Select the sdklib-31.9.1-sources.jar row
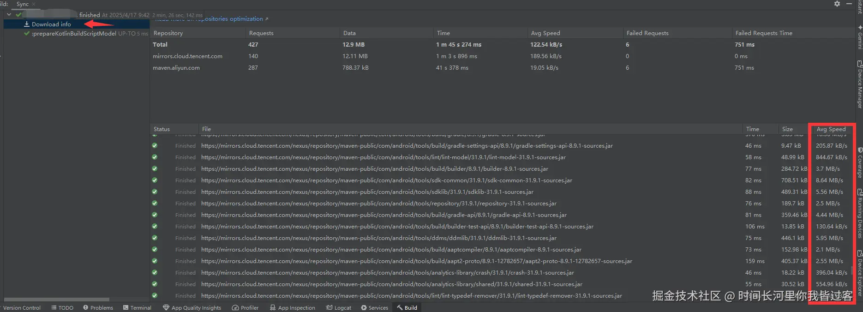 point(502,192)
